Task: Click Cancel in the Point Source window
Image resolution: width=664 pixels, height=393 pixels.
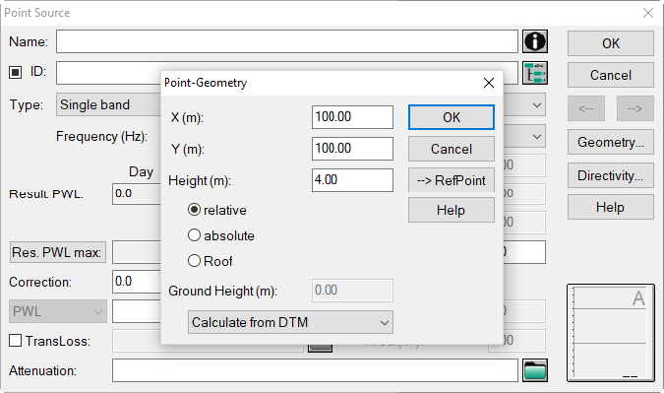Action: (611, 75)
